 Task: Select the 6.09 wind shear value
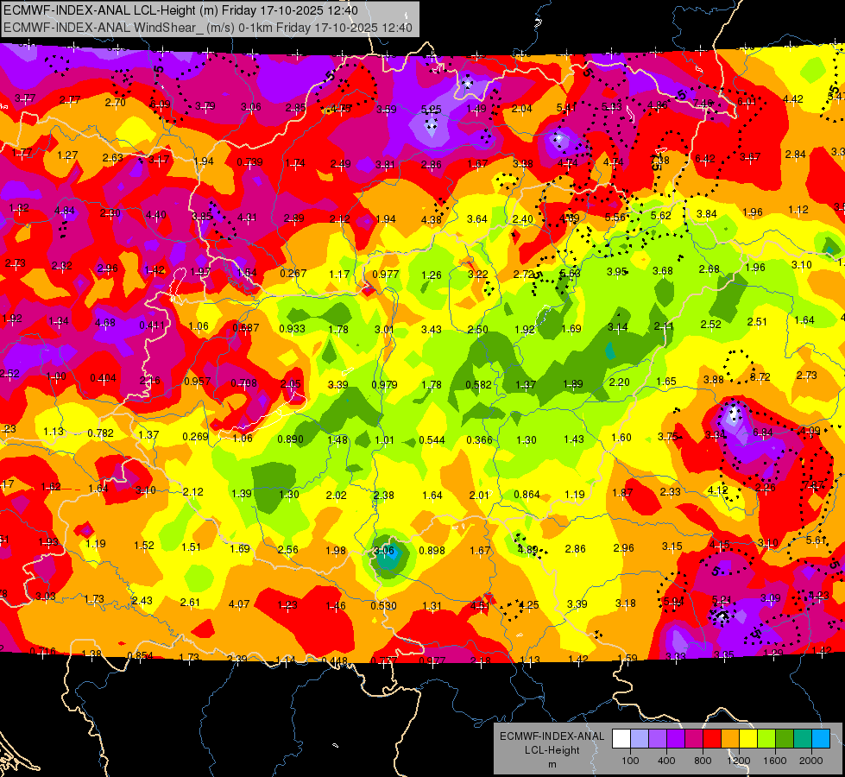pyautogui.click(x=160, y=104)
